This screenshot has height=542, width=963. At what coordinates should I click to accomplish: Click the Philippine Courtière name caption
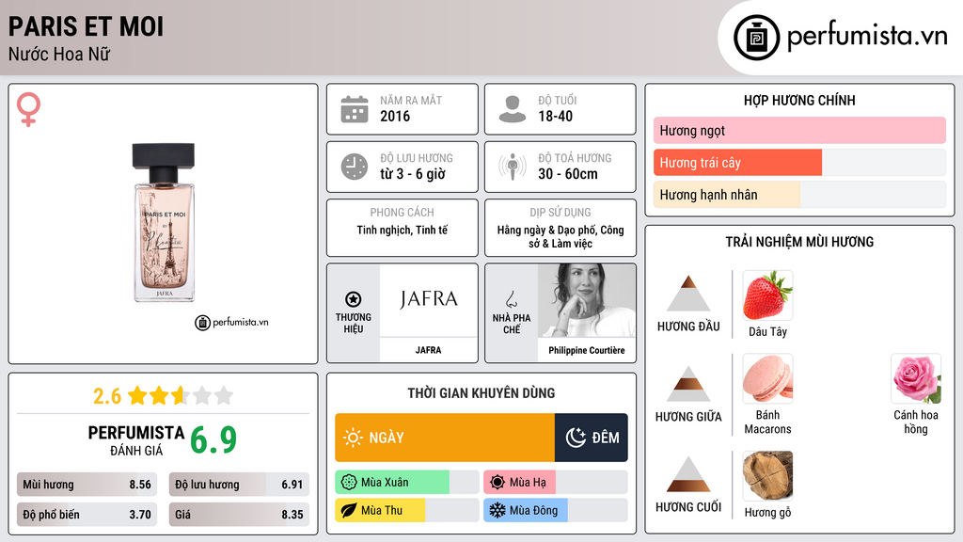[x=587, y=350]
